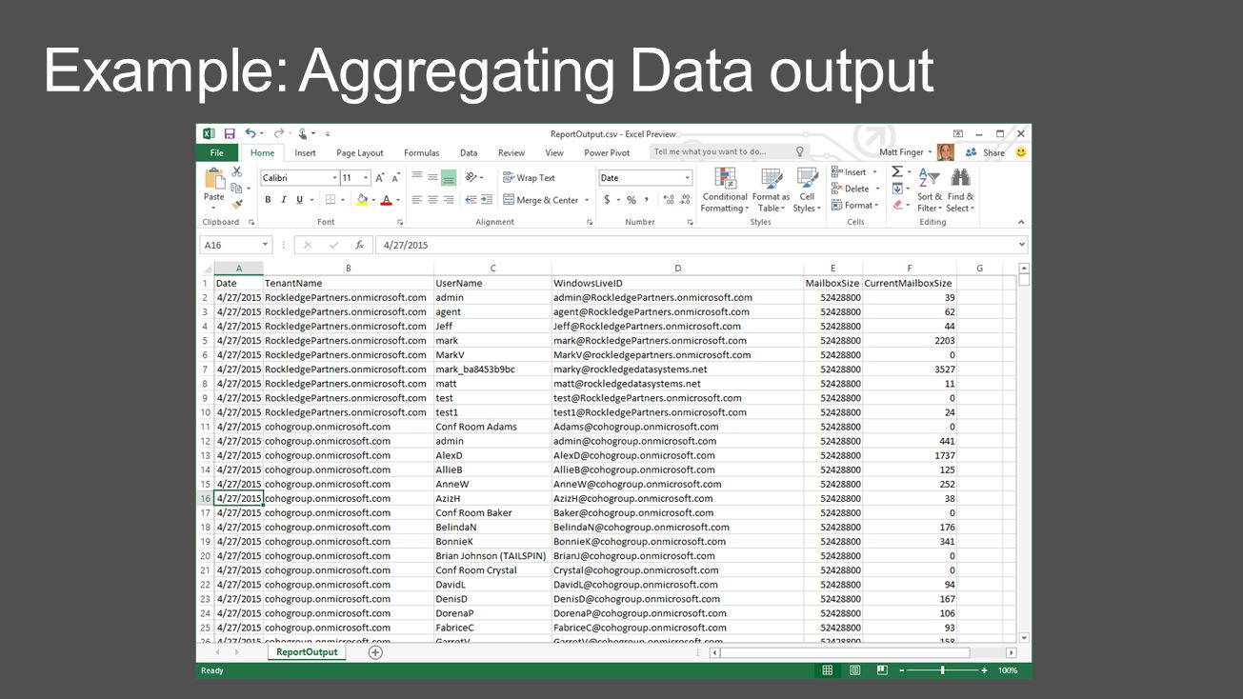Open Find & Select binoculars menu
Screen dimensions: 1243x699
[x=960, y=190]
